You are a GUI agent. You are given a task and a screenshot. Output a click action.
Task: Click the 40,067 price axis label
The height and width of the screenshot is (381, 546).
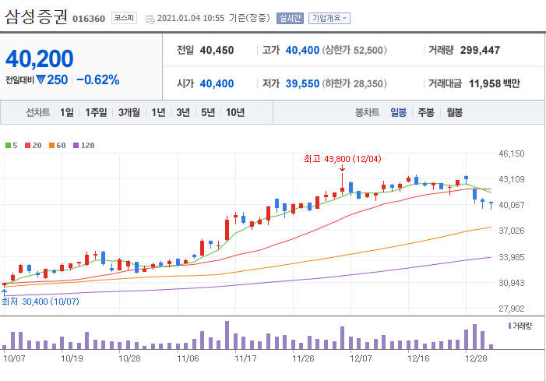tap(512, 205)
